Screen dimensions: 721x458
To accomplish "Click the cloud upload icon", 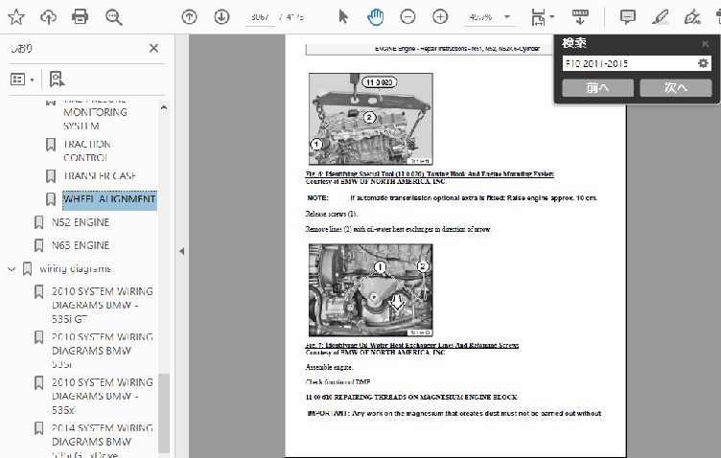I will click(x=48, y=16).
